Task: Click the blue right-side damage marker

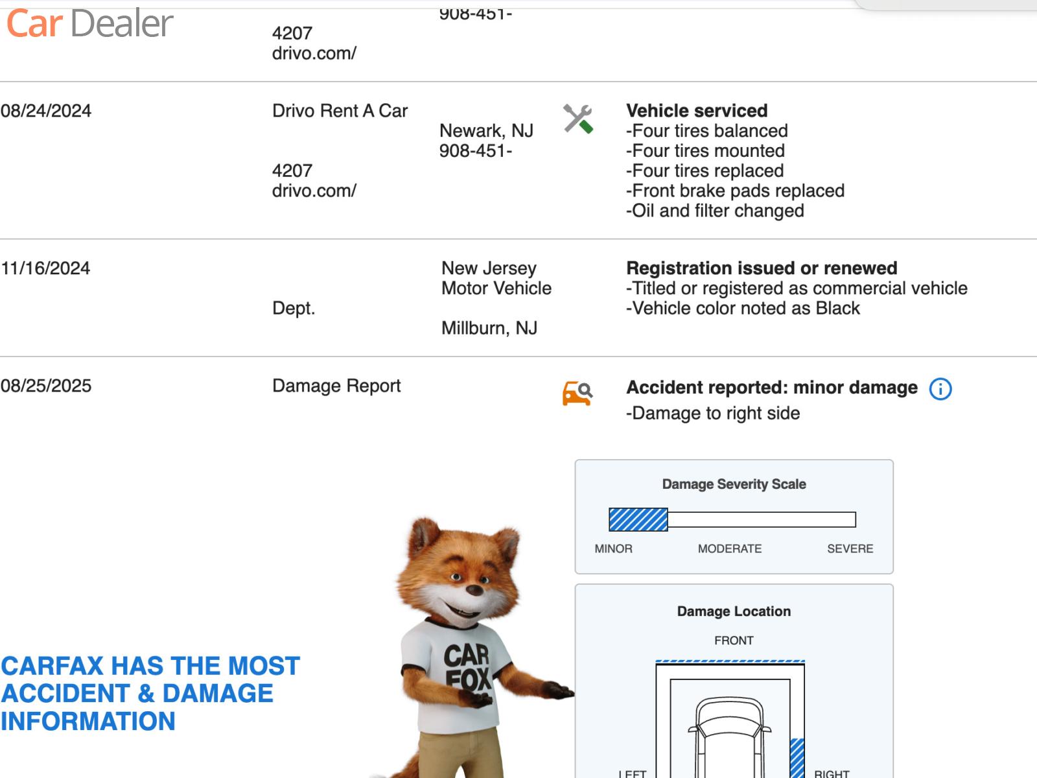Action: tap(797, 757)
